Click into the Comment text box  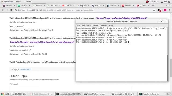(71, 89)
